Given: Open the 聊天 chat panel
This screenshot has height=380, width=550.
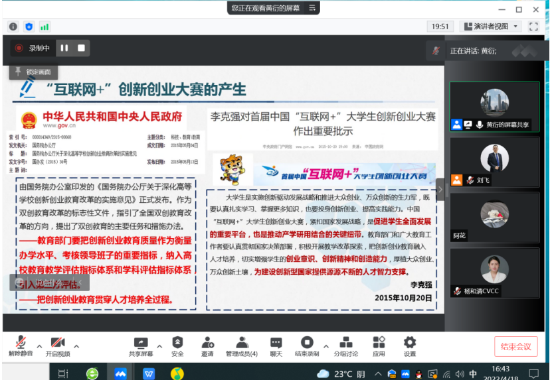Looking at the screenshot, I should (x=276, y=346).
